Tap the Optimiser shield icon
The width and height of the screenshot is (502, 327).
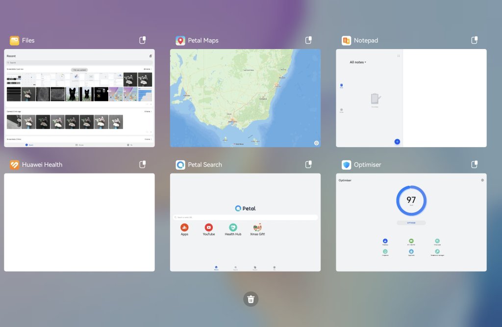click(x=346, y=165)
